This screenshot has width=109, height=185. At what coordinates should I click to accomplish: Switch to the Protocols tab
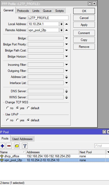point(23,11)
